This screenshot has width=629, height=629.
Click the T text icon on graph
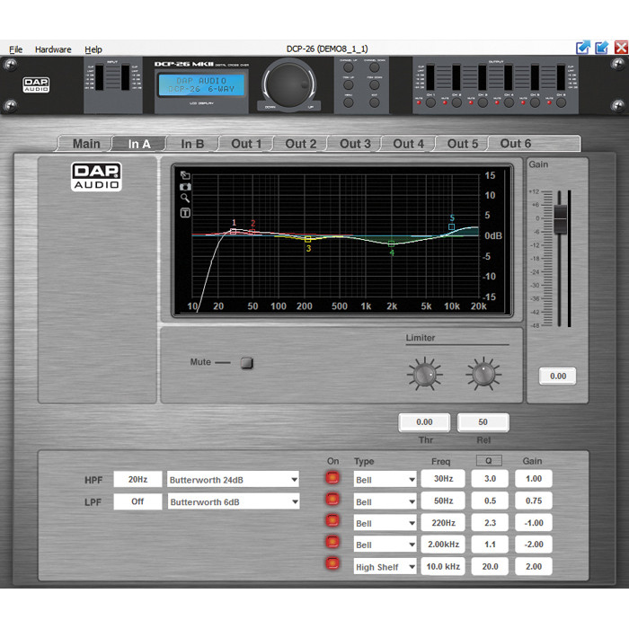point(185,213)
